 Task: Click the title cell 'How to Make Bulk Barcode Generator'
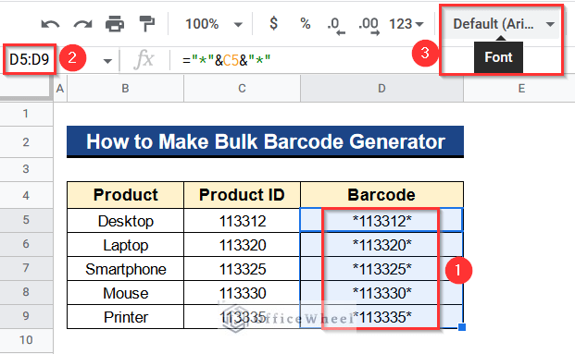click(x=265, y=141)
